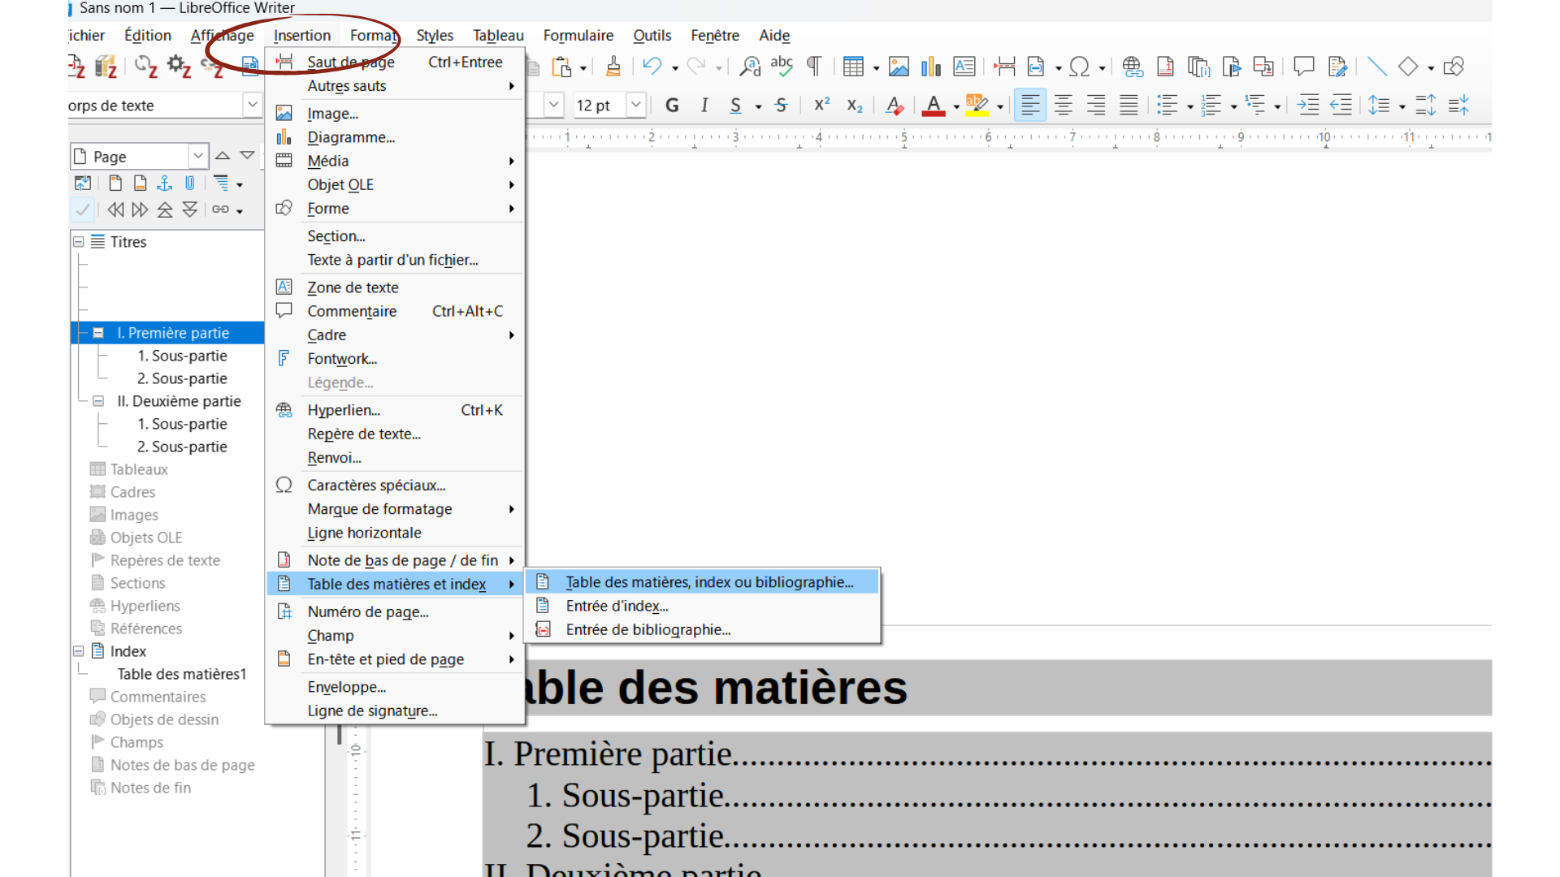The width and height of the screenshot is (1560, 877).
Task: Open the font size dropdown
Action: (635, 105)
